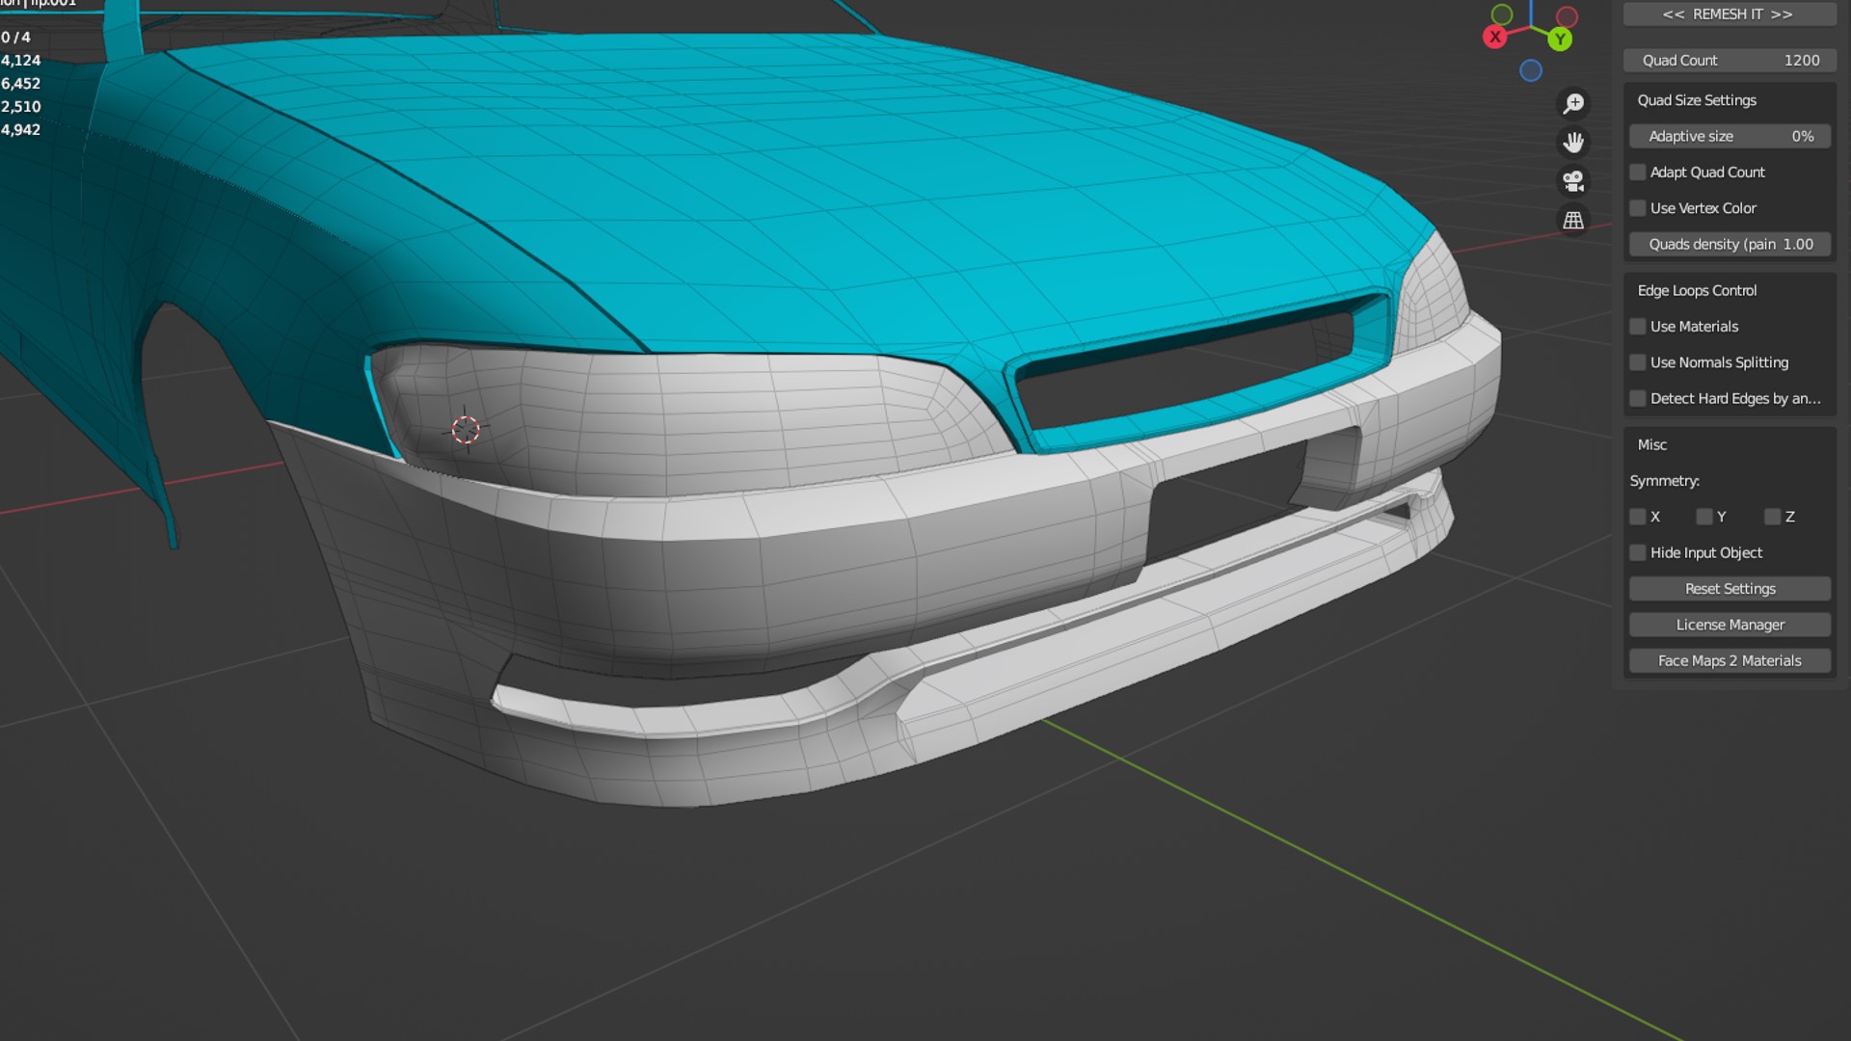Click the red X axis gizmo ball

coord(1494,38)
